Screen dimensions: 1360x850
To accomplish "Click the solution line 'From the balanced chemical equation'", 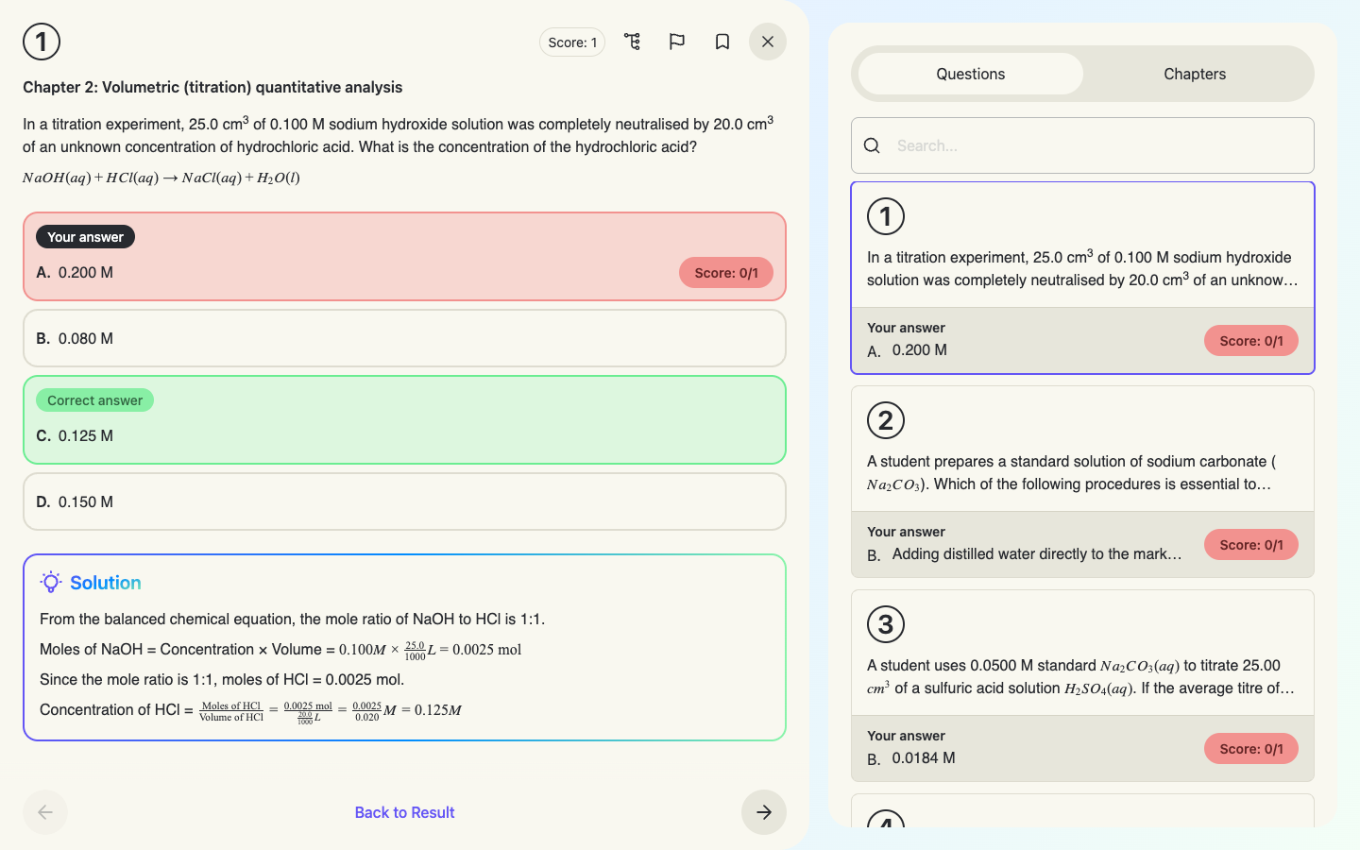I will tap(293, 619).
